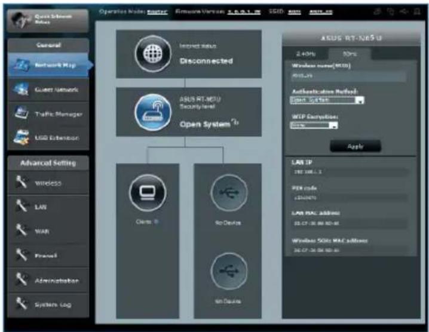Click the System Log wrench icon

click(x=22, y=304)
